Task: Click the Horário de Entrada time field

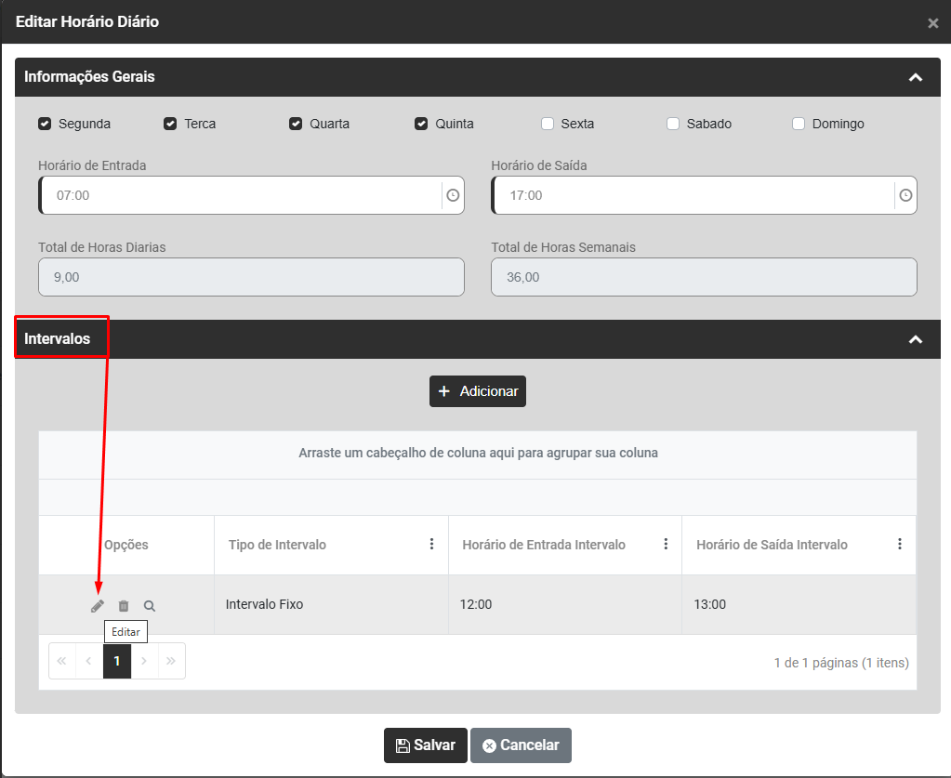Action: tap(242, 196)
